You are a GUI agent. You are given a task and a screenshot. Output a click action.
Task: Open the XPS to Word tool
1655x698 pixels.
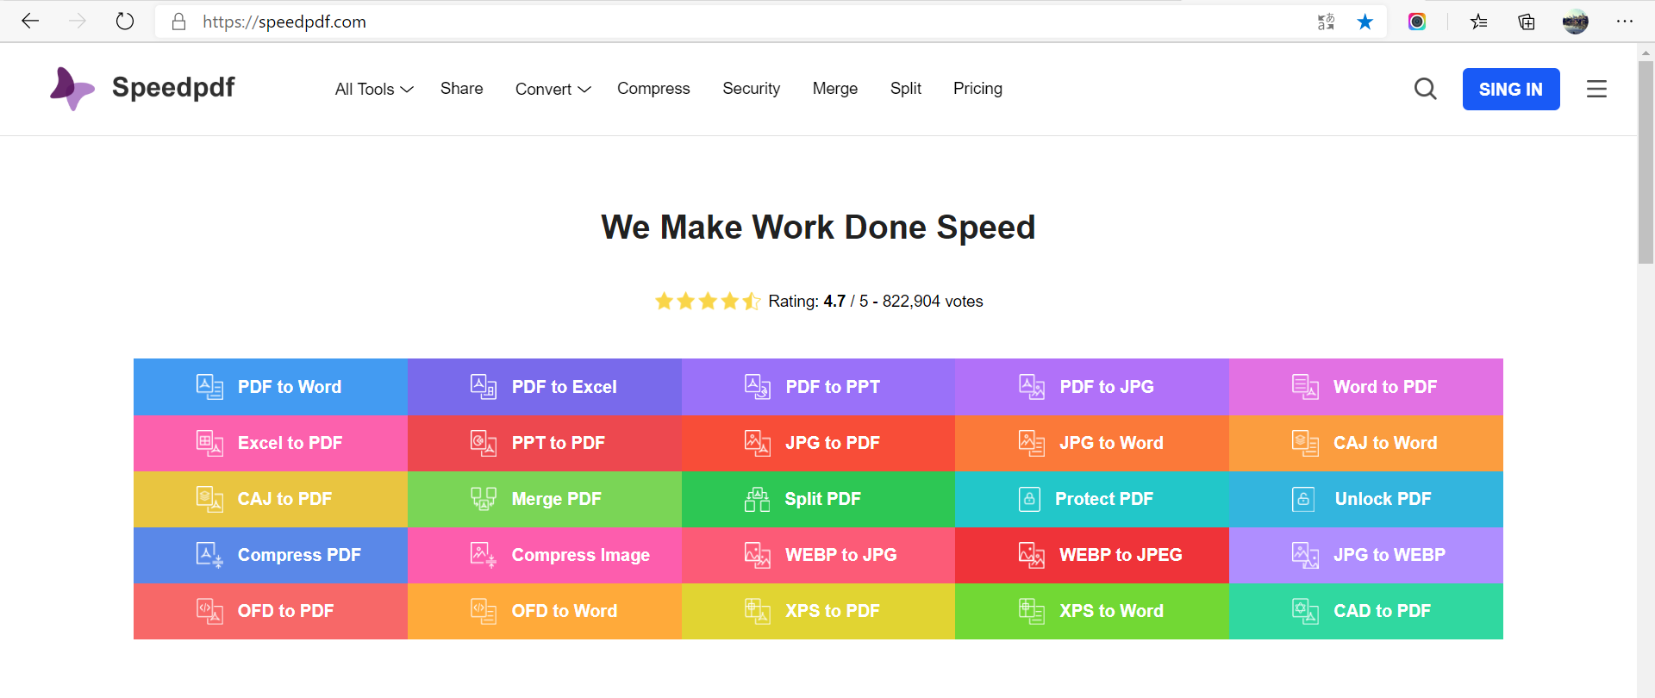[1092, 611]
